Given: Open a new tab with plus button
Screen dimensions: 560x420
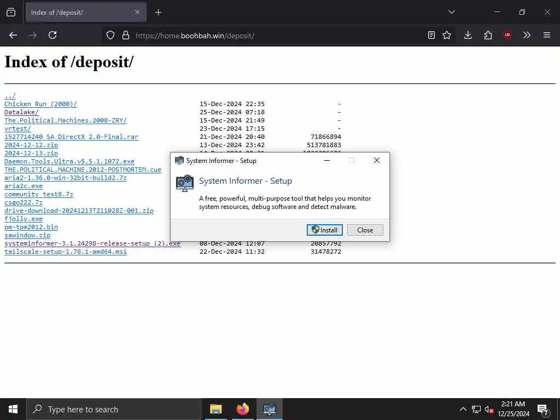Looking at the screenshot, I should [x=158, y=13].
